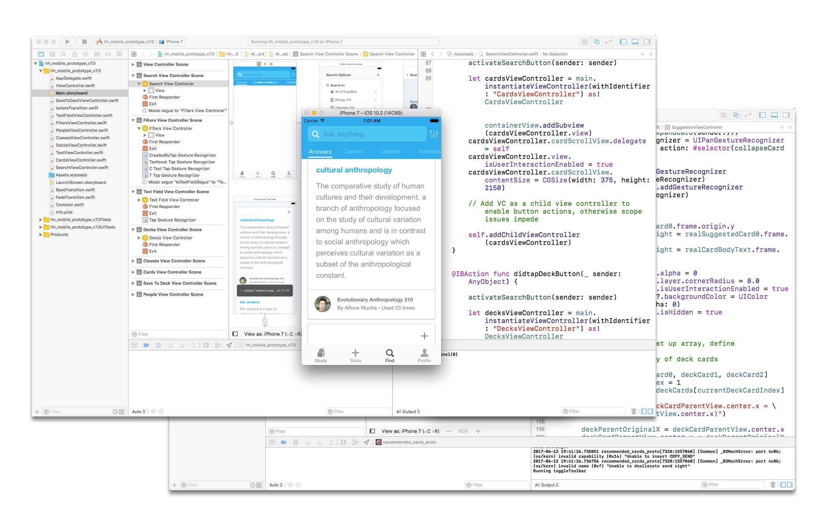Image resolution: width=819 pixels, height=521 pixels.
Task: Toggle the Utilities pane in front Xcode window
Action: coord(647,42)
